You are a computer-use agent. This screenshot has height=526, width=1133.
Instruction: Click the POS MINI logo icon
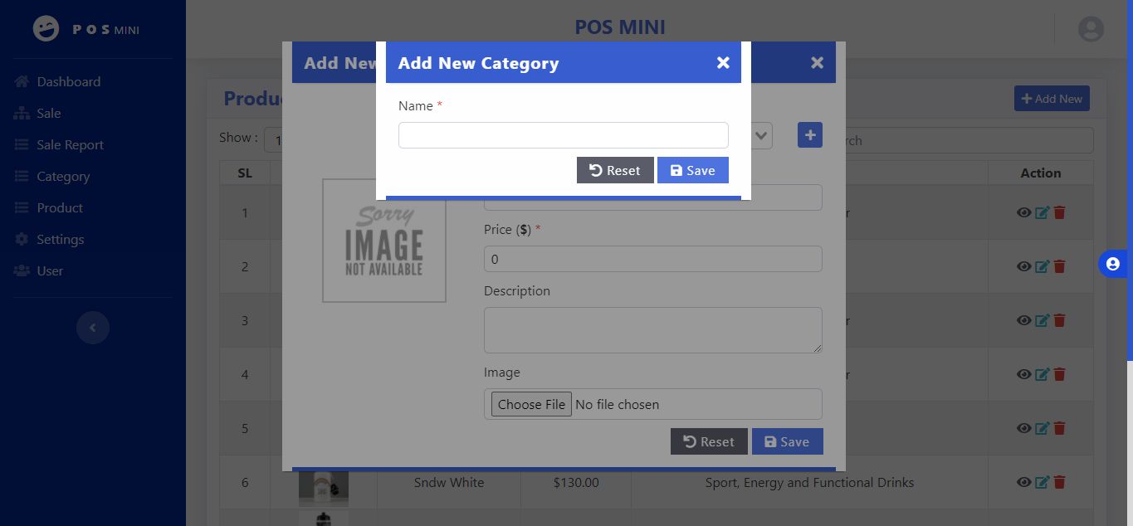click(46, 29)
